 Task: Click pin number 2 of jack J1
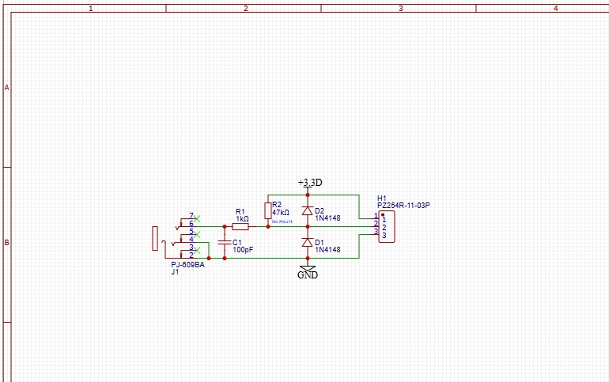(191, 255)
